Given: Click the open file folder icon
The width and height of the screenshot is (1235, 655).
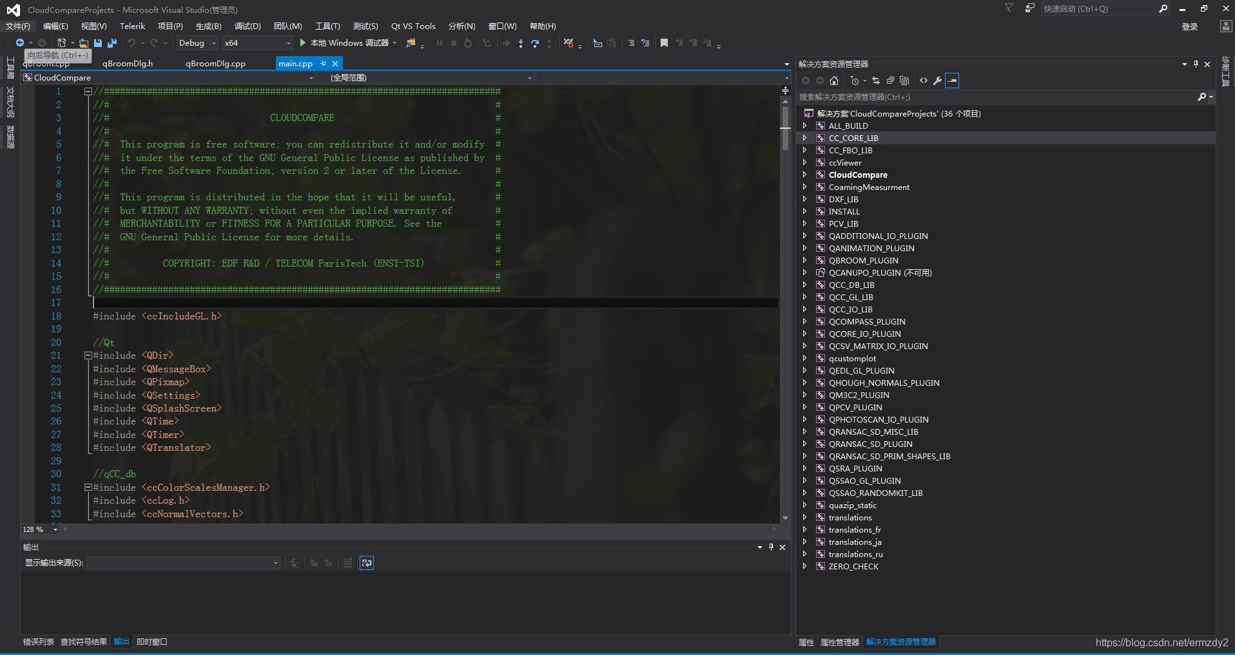Looking at the screenshot, I should pyautogui.click(x=84, y=43).
